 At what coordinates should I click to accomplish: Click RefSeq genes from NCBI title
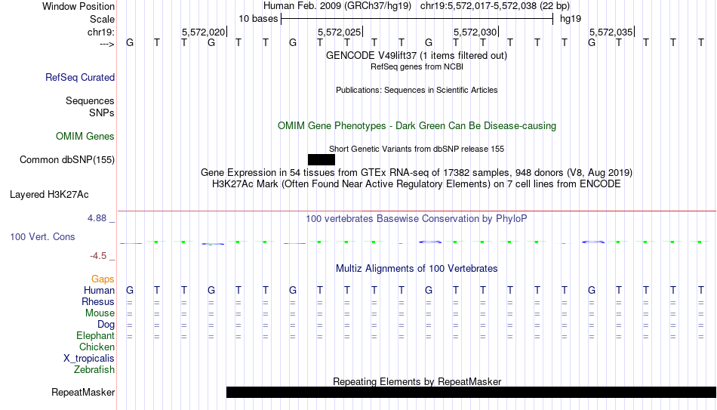[417, 66]
